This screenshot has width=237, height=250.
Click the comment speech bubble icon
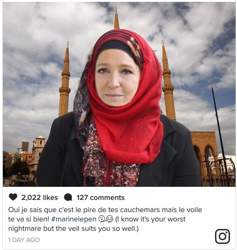(68, 198)
